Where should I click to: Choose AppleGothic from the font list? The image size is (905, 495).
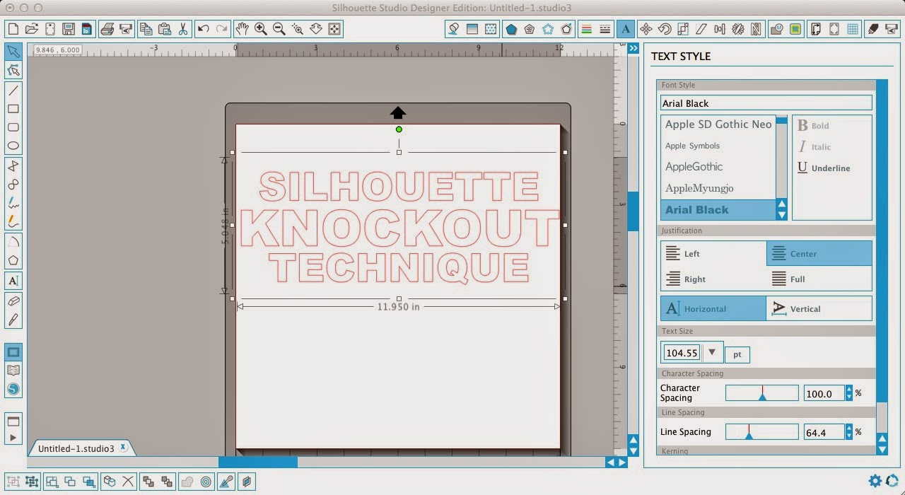coord(693,166)
